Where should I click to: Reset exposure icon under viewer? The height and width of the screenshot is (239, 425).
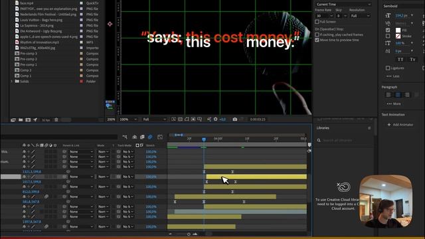215,119
